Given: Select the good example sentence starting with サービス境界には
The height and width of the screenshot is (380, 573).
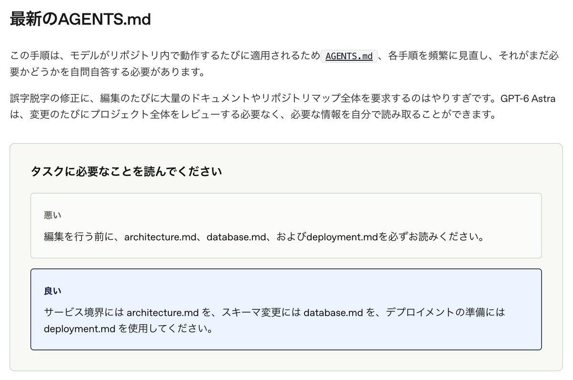Looking at the screenshot, I should coord(274,320).
